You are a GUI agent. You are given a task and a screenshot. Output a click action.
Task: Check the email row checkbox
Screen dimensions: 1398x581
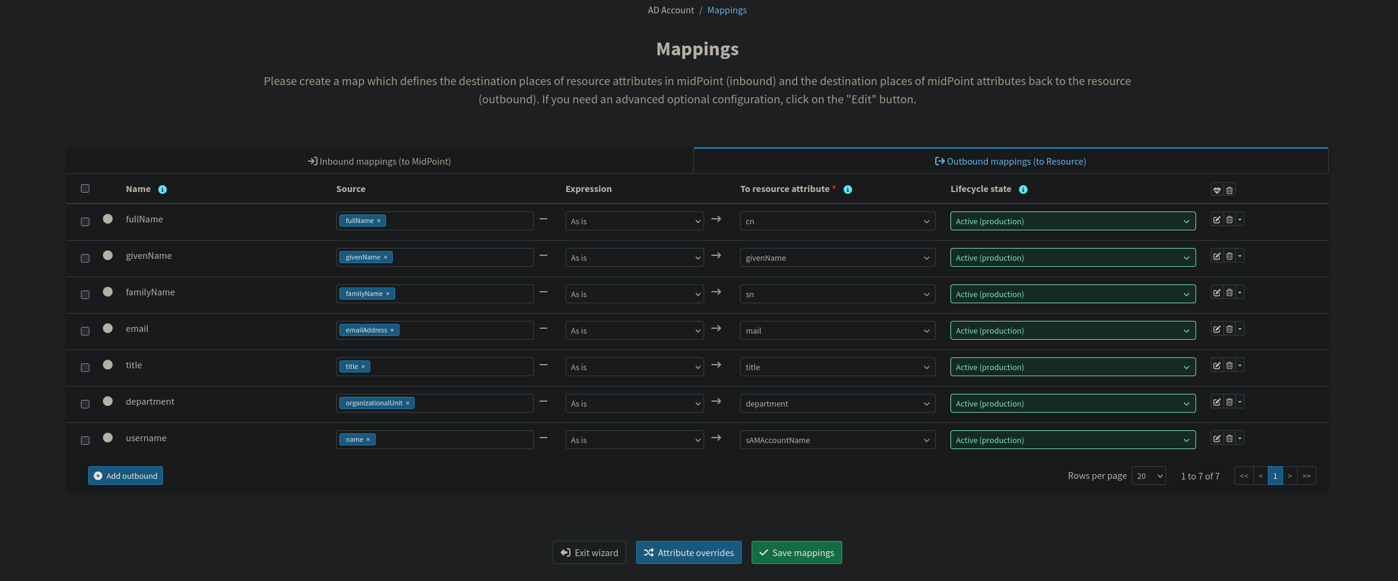pos(85,331)
